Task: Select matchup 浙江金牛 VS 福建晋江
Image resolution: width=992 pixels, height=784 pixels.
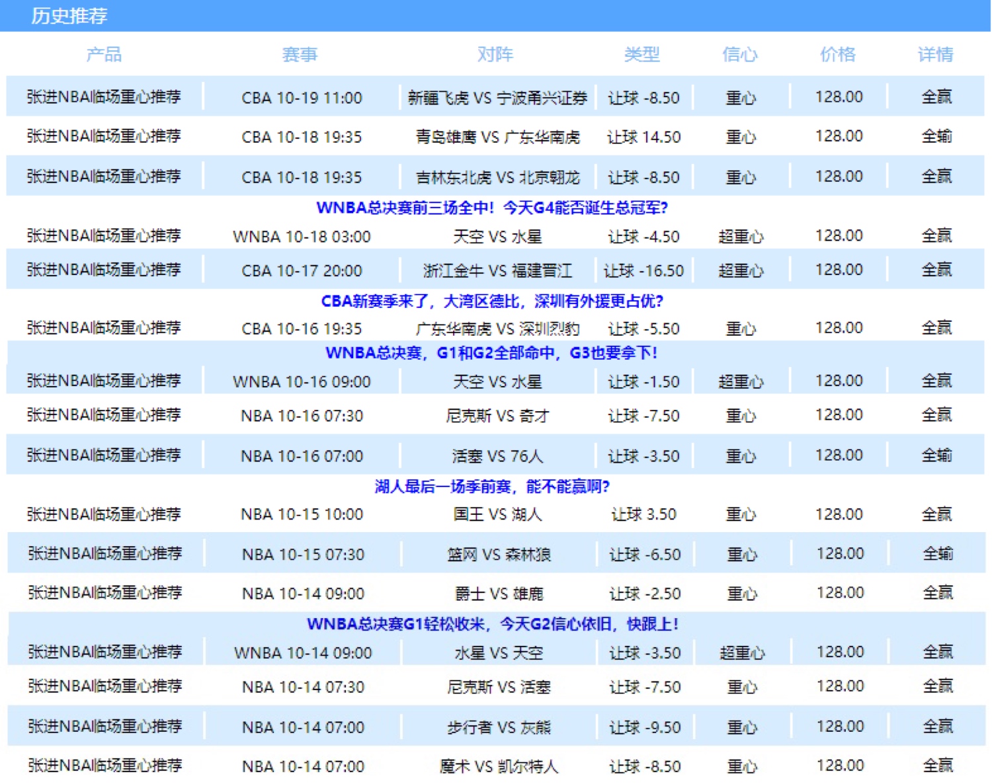Action: (497, 270)
